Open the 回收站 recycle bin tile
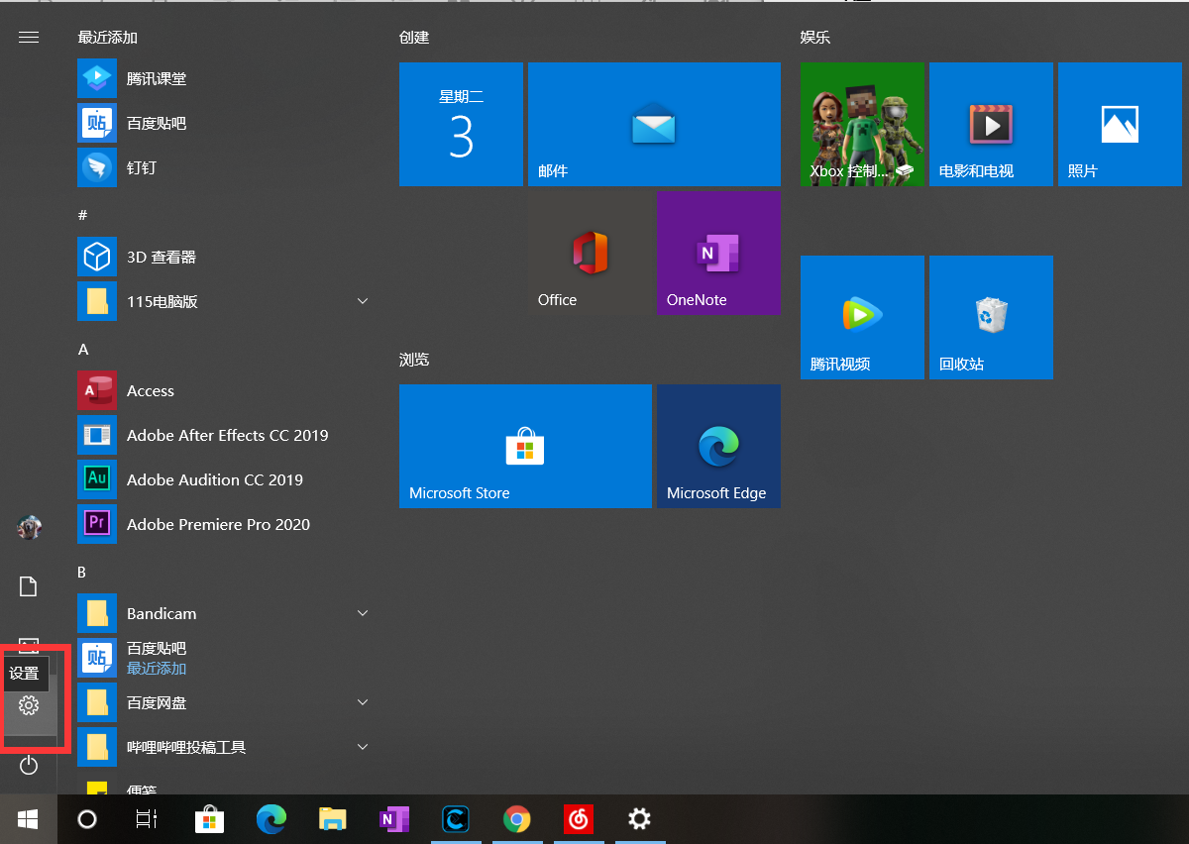The width and height of the screenshot is (1189, 844). (991, 317)
